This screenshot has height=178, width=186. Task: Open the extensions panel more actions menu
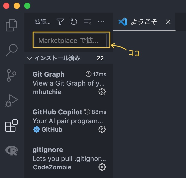coord(101,22)
